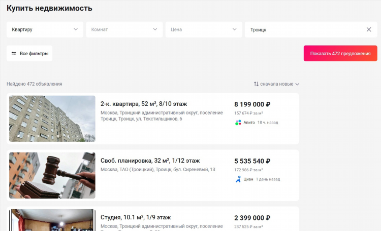Open the 2-к. квартира, 52 м² listing
This screenshot has height=231, width=381.
pos(144,104)
